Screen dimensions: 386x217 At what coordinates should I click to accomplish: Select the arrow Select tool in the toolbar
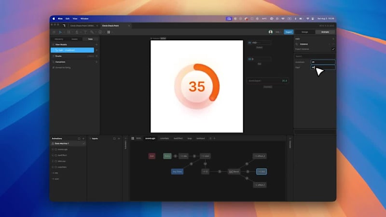(60, 32)
